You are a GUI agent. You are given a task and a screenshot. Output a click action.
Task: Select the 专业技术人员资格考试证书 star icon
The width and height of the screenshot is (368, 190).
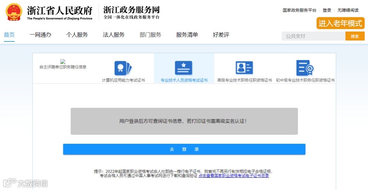184,68
